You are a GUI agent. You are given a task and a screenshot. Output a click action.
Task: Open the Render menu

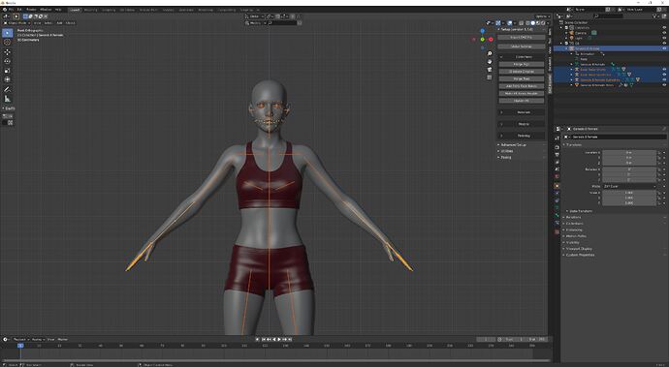coord(31,10)
